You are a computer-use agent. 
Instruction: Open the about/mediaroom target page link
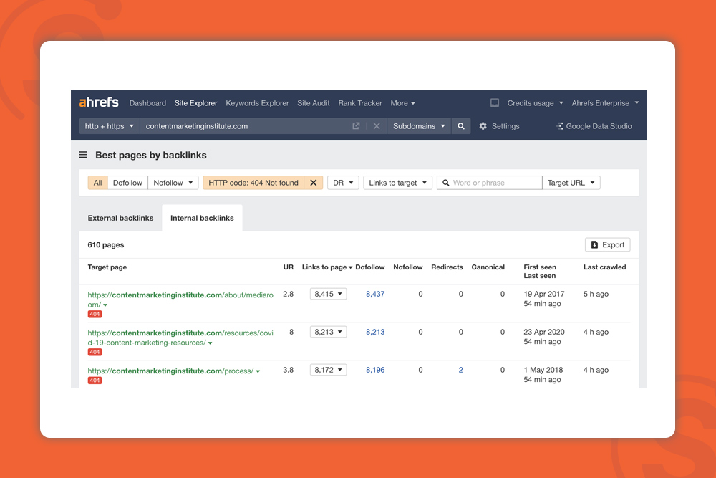click(180, 300)
